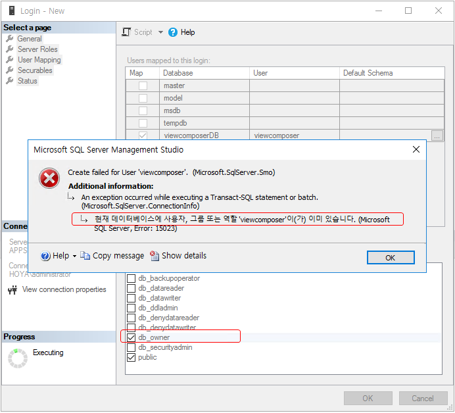
Task: Check the Map box for tempdb
Action: [143, 123]
